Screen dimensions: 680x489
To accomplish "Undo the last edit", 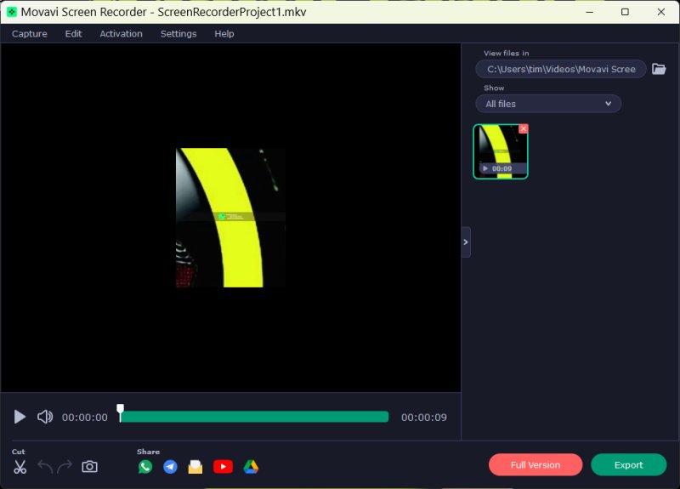I will point(45,467).
